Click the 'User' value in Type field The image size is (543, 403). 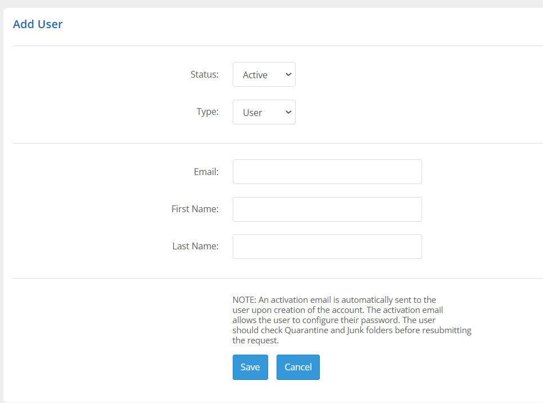click(252, 113)
